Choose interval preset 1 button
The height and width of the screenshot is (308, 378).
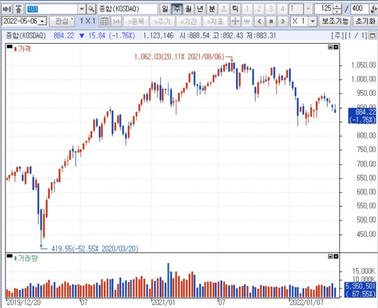pyautogui.click(x=247, y=9)
